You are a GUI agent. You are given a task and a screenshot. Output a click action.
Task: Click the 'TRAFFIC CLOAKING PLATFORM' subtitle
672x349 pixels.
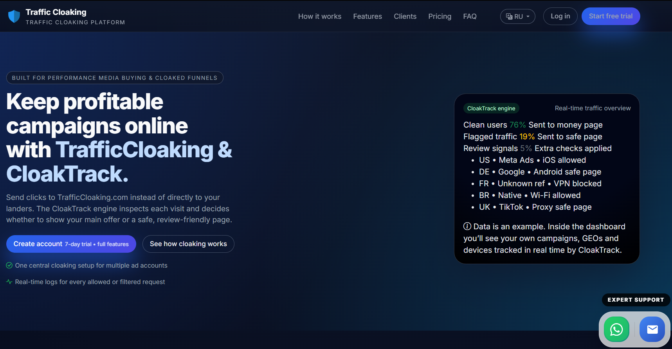point(76,22)
